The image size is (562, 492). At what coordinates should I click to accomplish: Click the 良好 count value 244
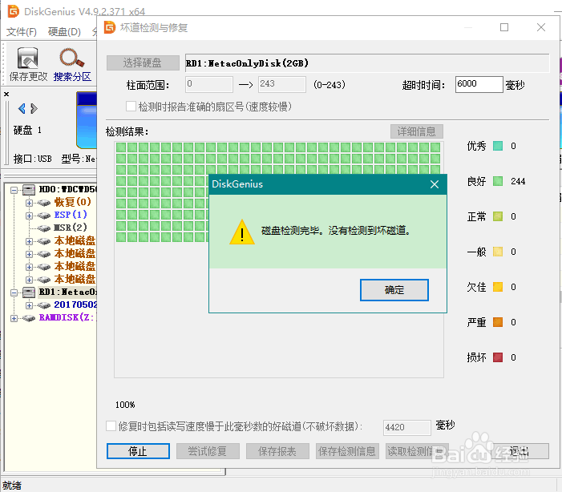(x=518, y=181)
